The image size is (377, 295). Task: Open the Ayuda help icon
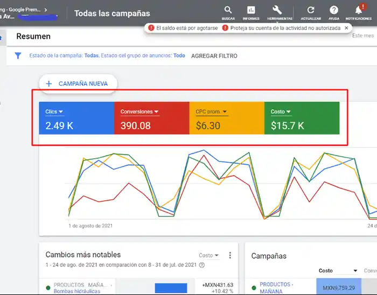334,13
